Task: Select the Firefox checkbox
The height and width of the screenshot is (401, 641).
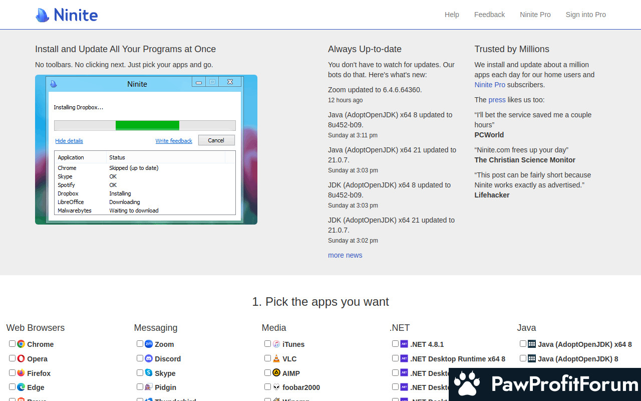Action: [x=12, y=372]
